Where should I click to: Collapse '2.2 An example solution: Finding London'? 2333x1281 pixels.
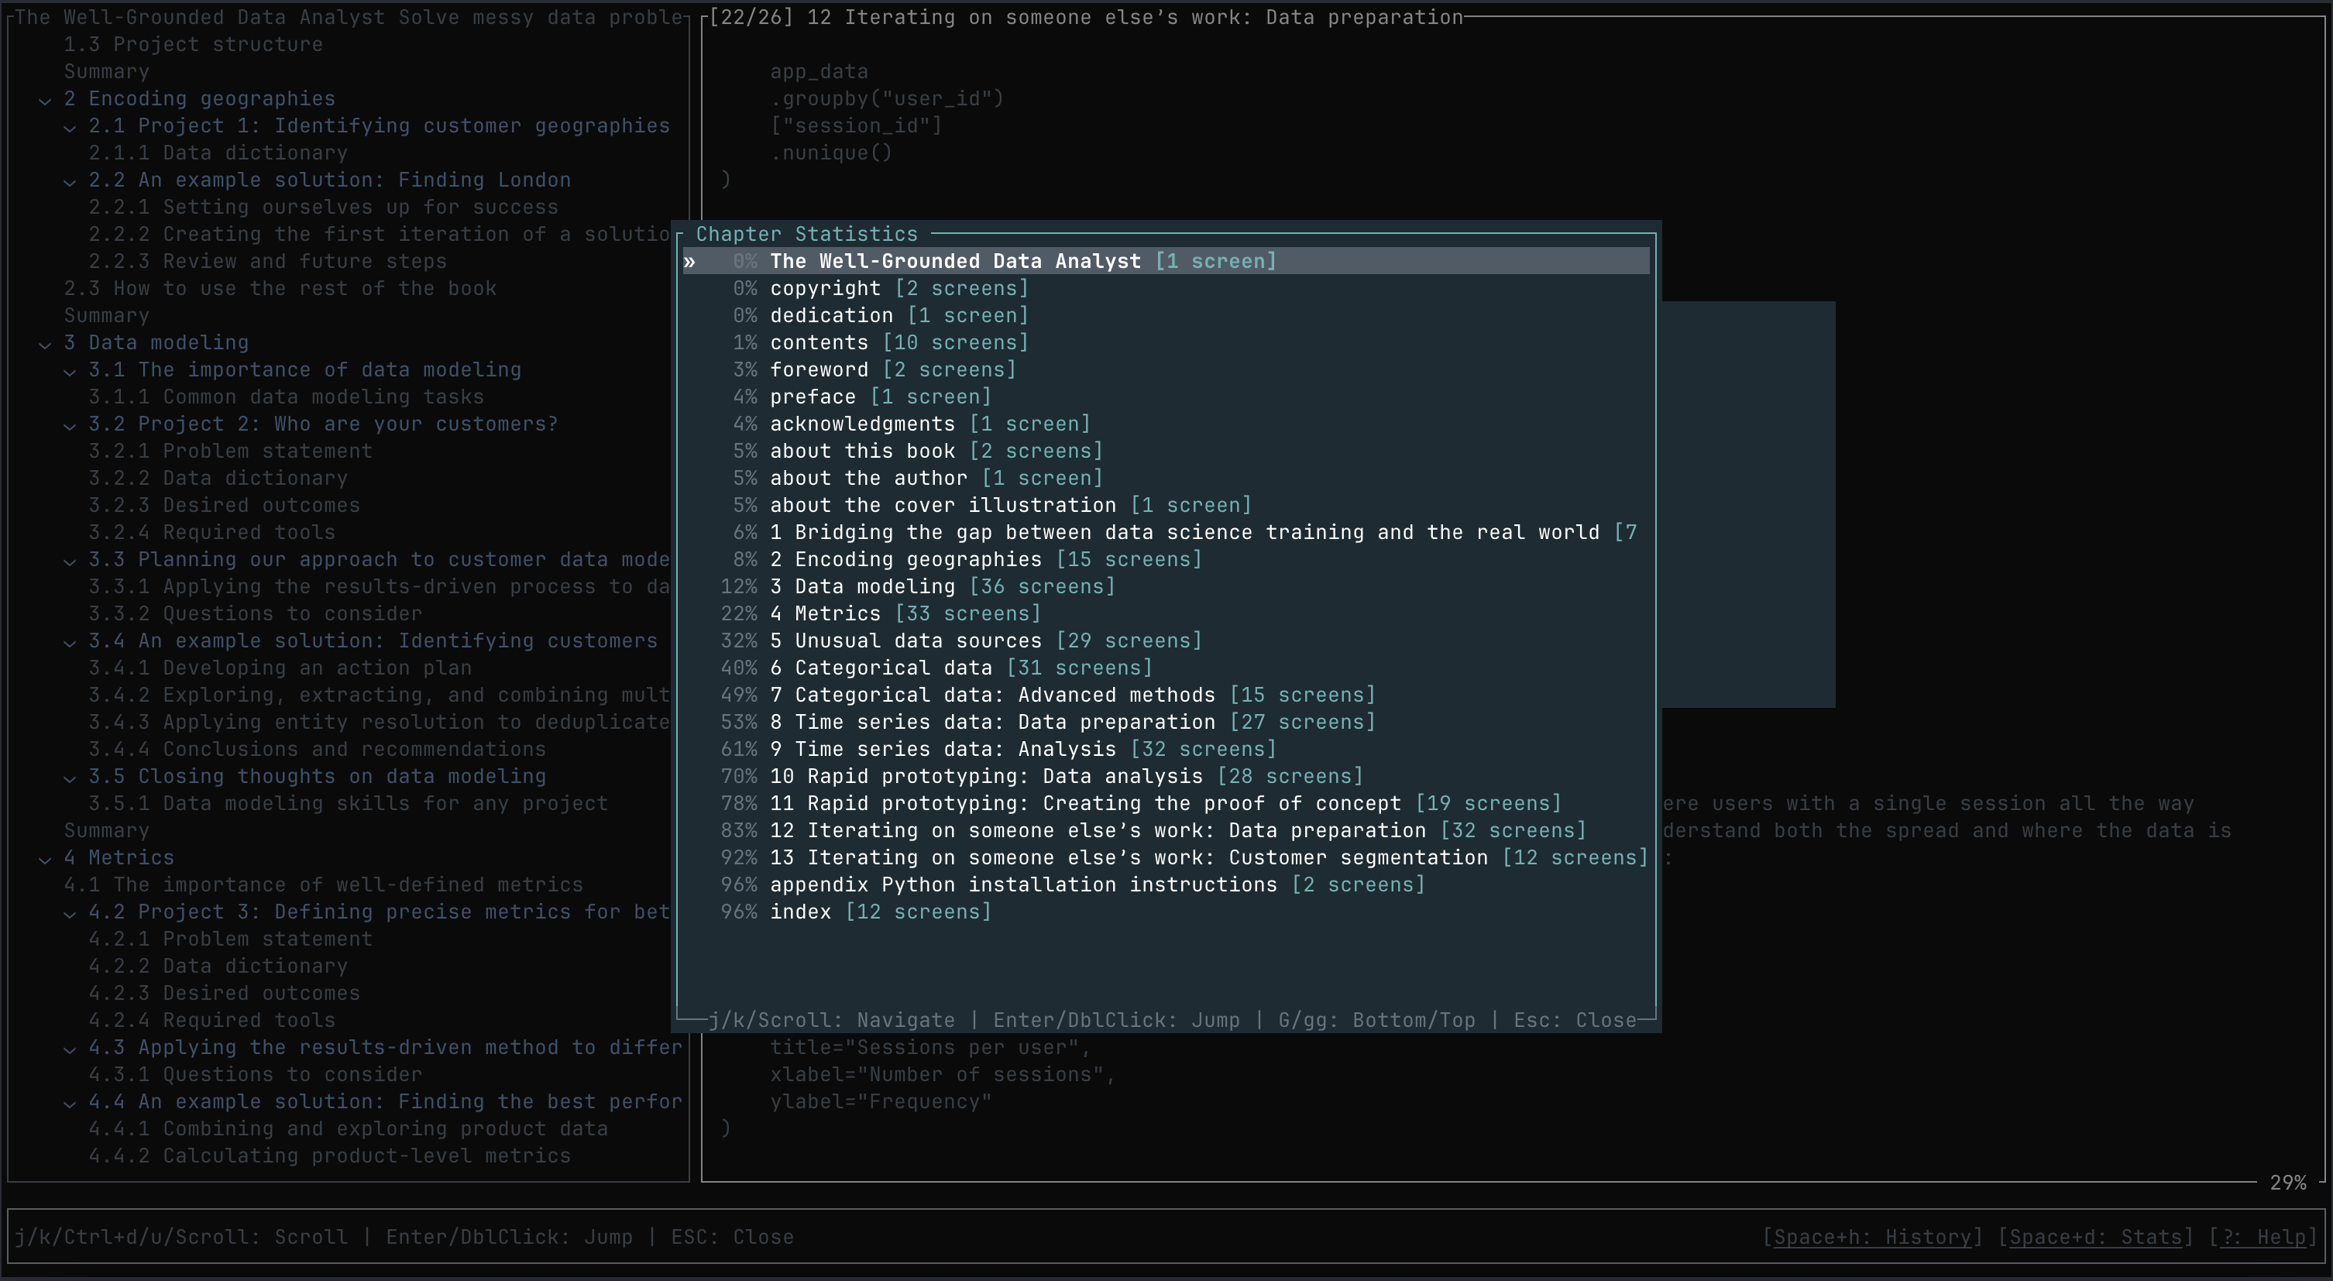(70, 181)
